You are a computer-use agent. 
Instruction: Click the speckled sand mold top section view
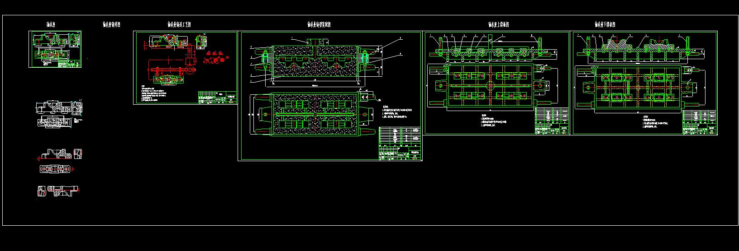tap(316, 61)
